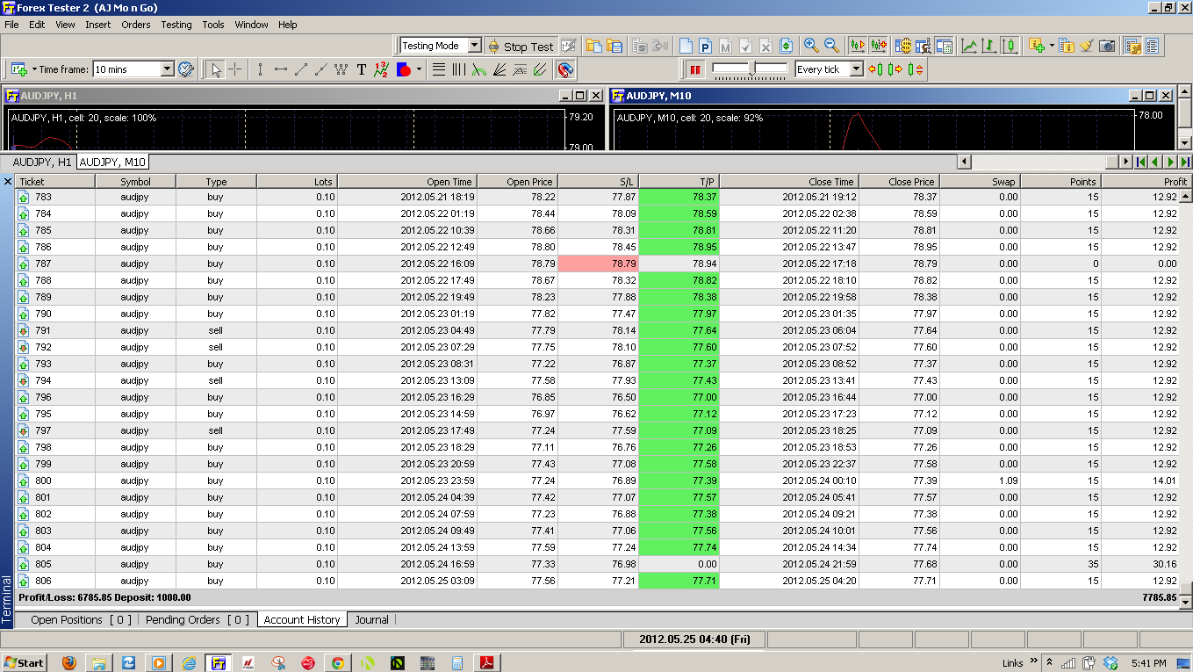1193x672 pixels.
Task: Open the Every tick dropdown
Action: tap(856, 69)
